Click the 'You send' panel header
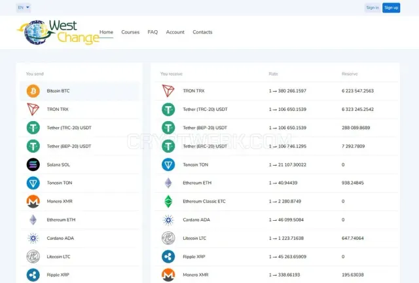 coord(35,74)
